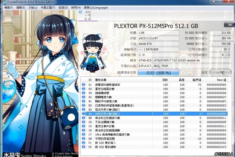Viewport: 235px width, 157px height.
Task: Click the status circle for attribute B2
Action: pos(83,105)
